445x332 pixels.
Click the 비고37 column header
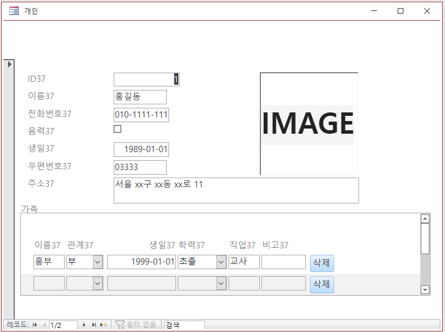275,245
